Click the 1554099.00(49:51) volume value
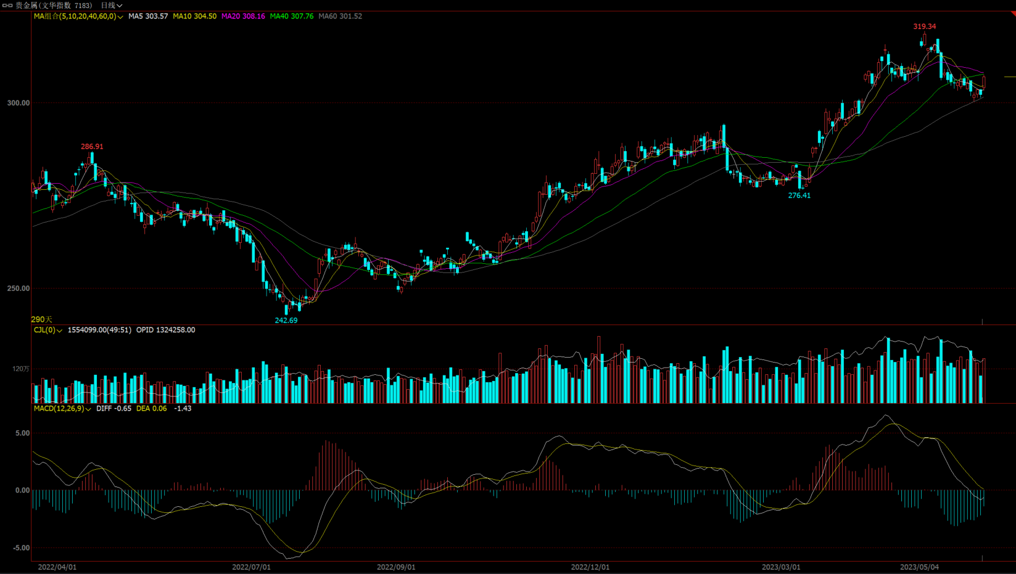 99,330
